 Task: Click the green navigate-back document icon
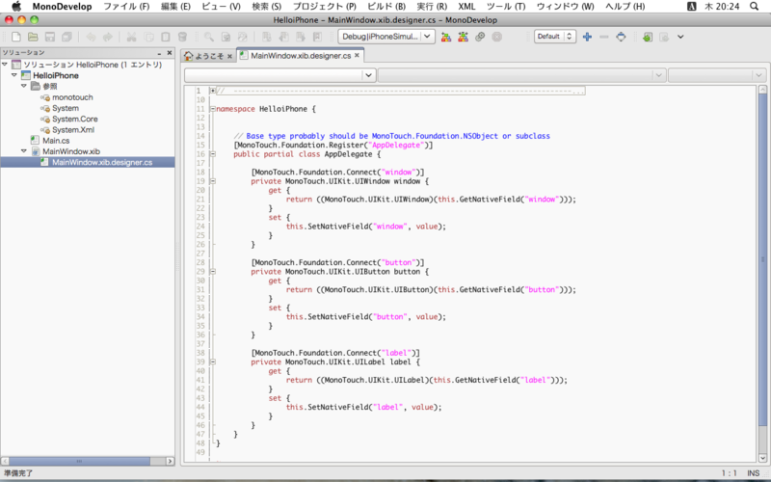648,37
